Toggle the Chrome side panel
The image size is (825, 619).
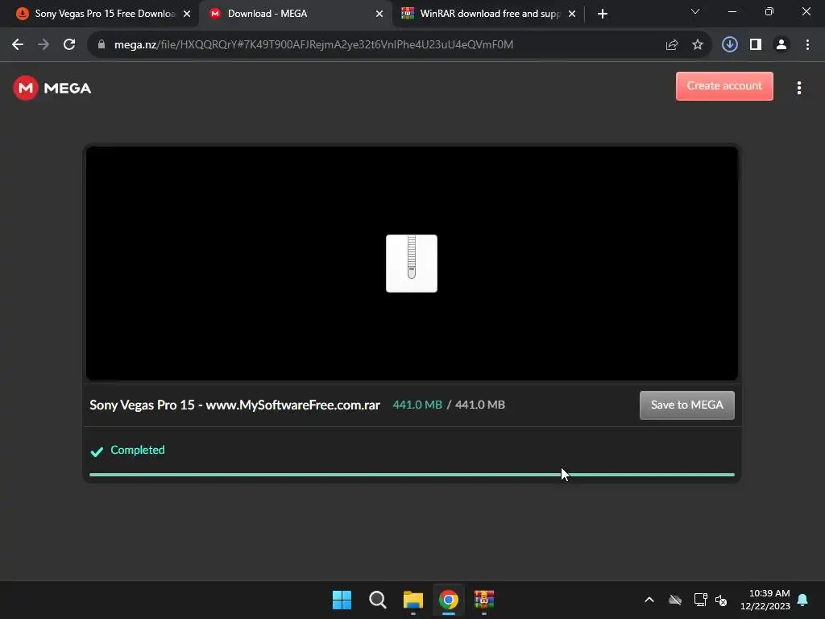756,45
